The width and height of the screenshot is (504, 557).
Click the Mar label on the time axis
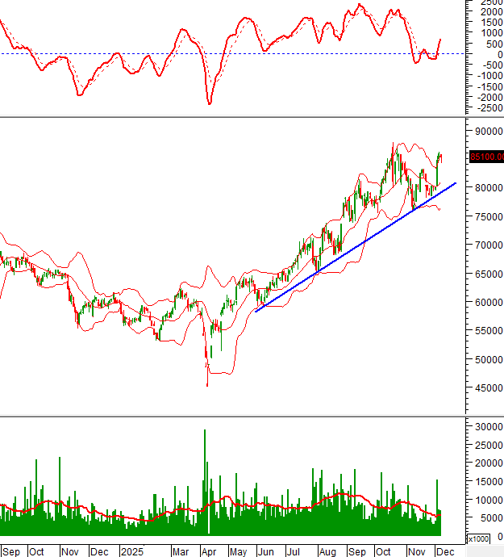pos(181,551)
